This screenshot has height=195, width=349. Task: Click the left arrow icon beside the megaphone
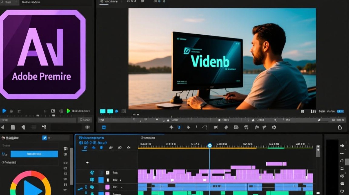tap(226, 127)
